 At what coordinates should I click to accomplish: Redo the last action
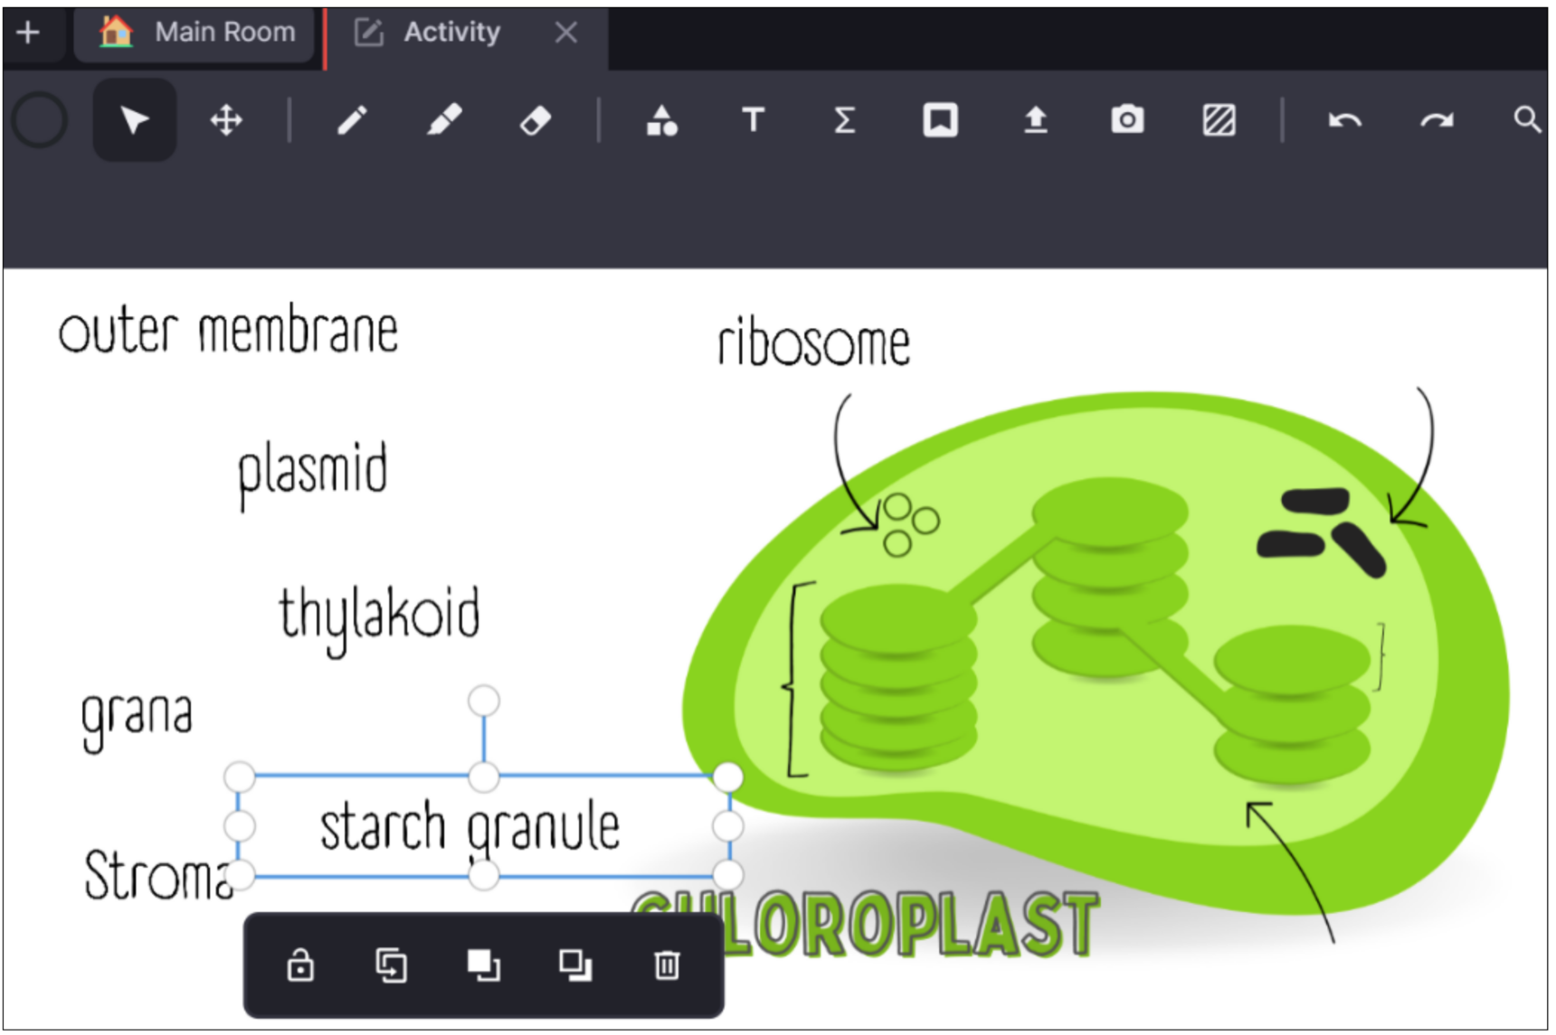click(1437, 118)
